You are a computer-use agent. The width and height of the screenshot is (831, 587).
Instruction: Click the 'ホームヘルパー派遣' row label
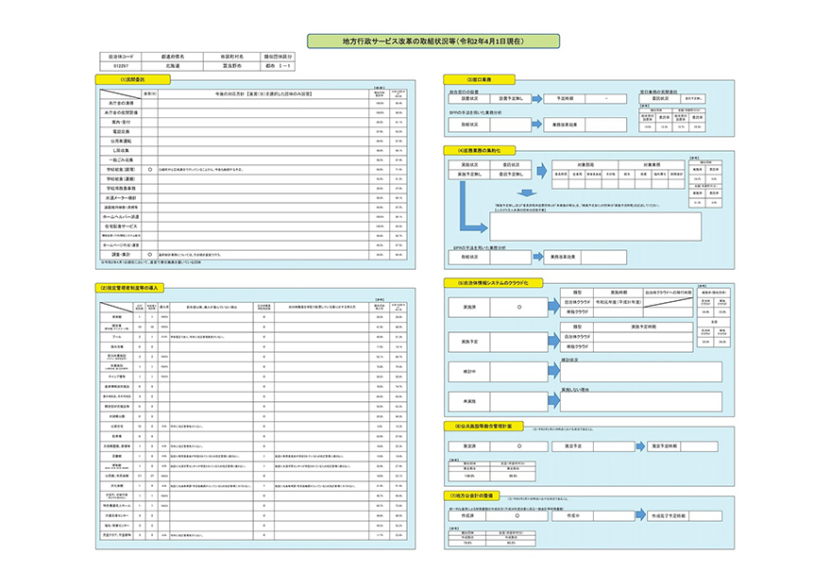tap(121, 217)
